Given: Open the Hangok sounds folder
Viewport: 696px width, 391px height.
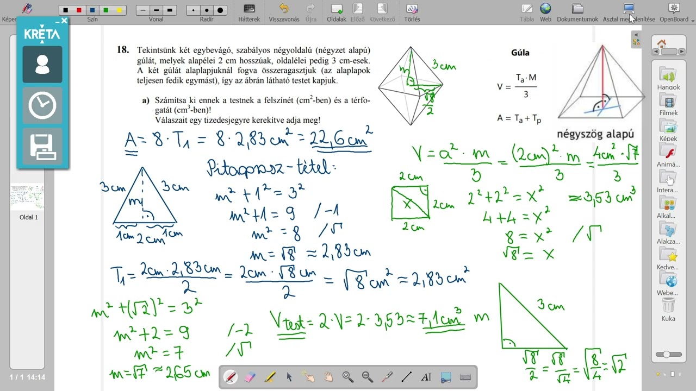Looking at the screenshot, I should [668, 78].
